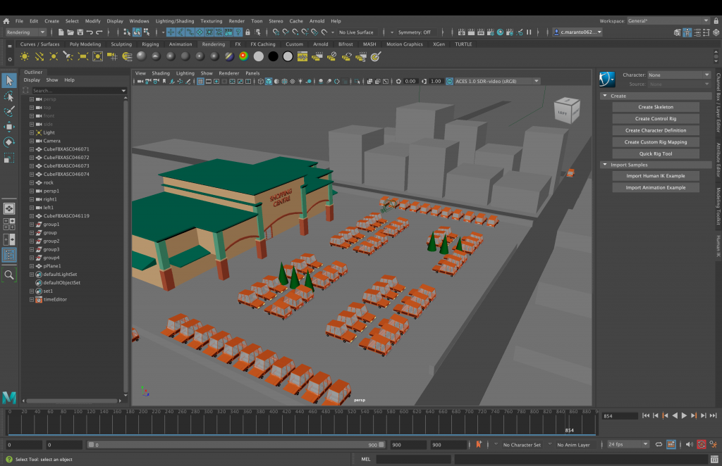Click the ViewCube in the viewport
The height and width of the screenshot is (466, 722).
(x=567, y=111)
